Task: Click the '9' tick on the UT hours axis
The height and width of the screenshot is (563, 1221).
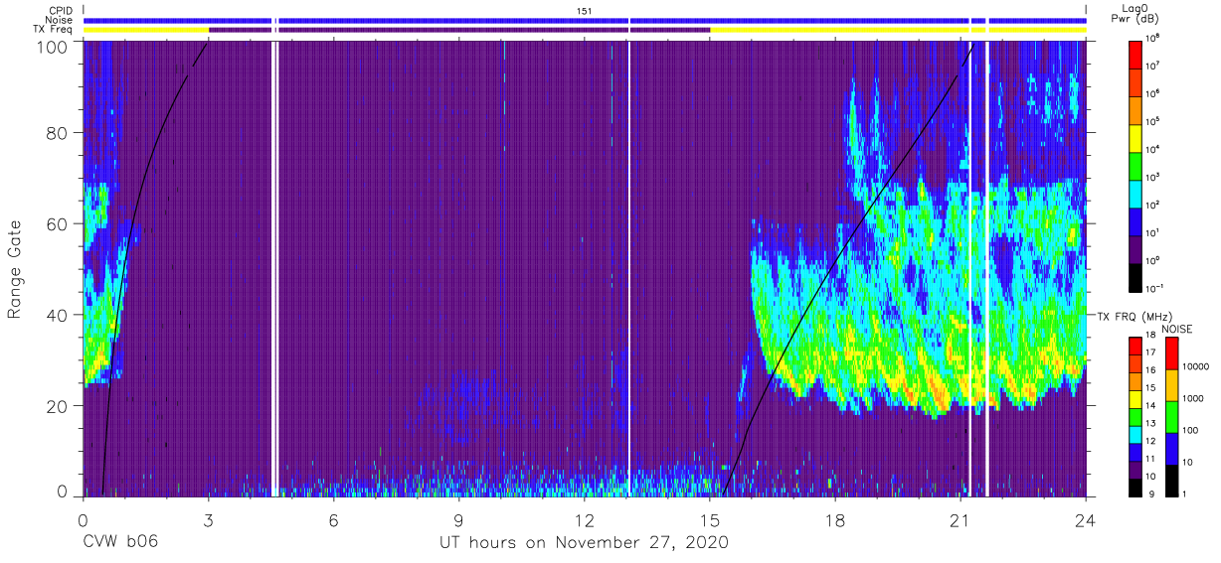Action: (x=458, y=519)
